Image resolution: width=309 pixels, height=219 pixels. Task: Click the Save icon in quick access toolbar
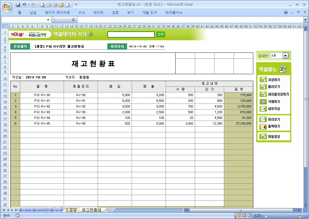pos(18,5)
